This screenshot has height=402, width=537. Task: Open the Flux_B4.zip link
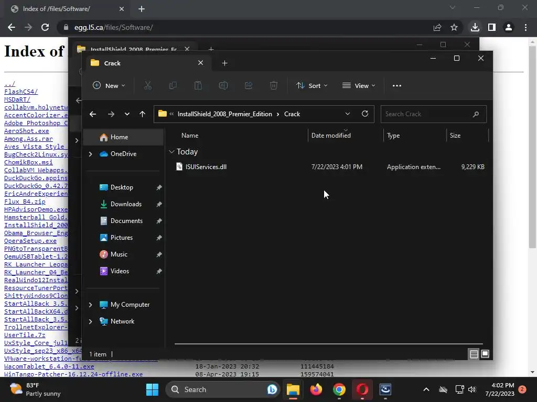[25, 202]
